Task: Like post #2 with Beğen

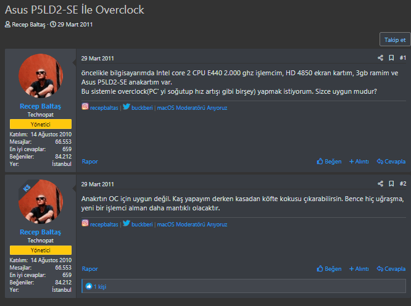Action: click(329, 269)
